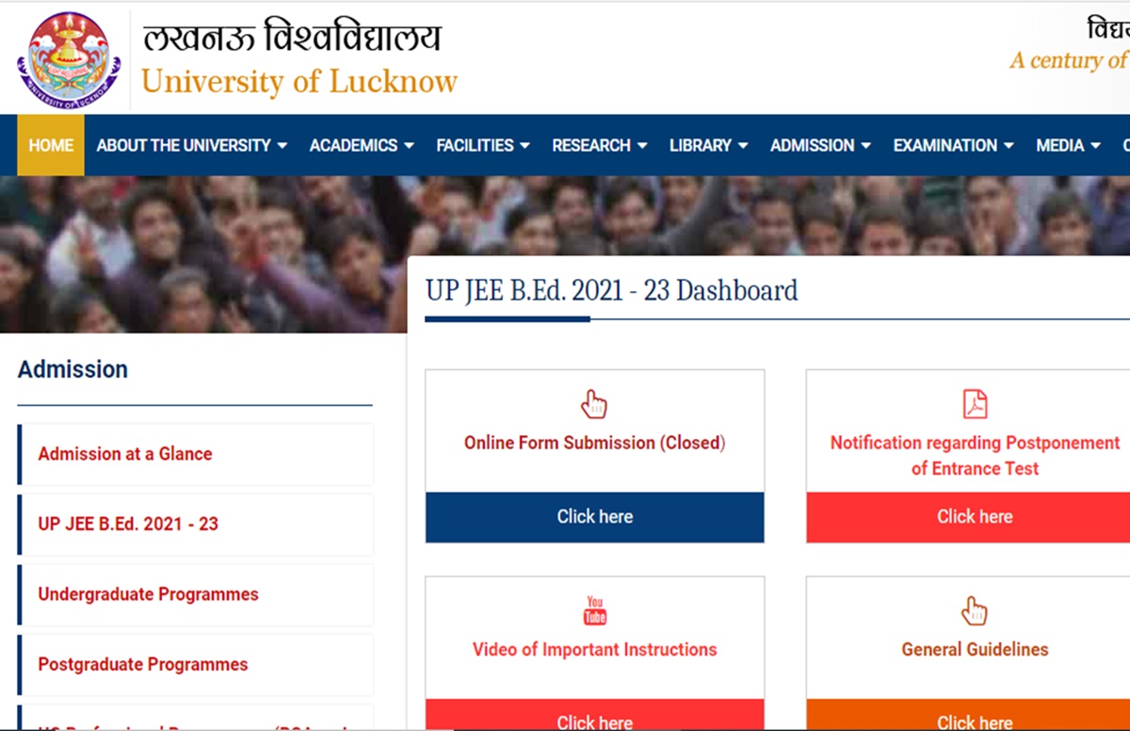Switch to the HOME menu tab
Viewport: 1130px width, 731px height.
click(51, 145)
